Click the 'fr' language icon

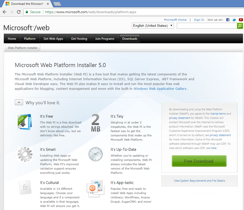(x=25, y=187)
